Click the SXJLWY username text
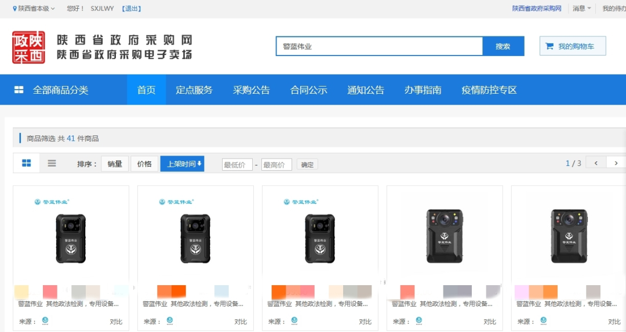Viewport: 626px width, 332px height. pyautogui.click(x=102, y=8)
